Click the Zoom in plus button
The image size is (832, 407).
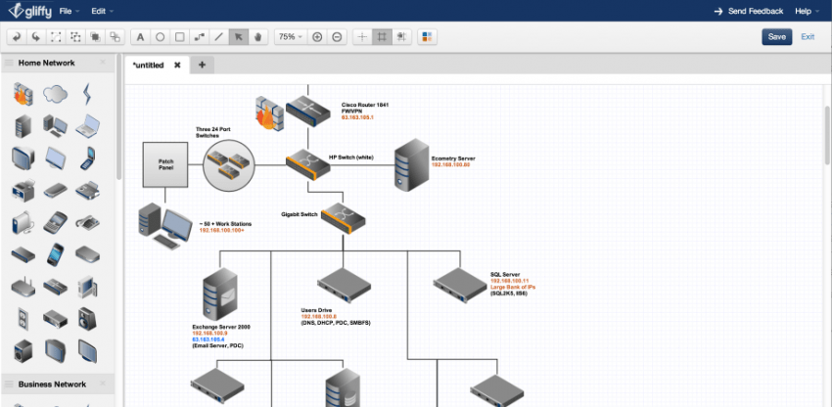coord(317,37)
